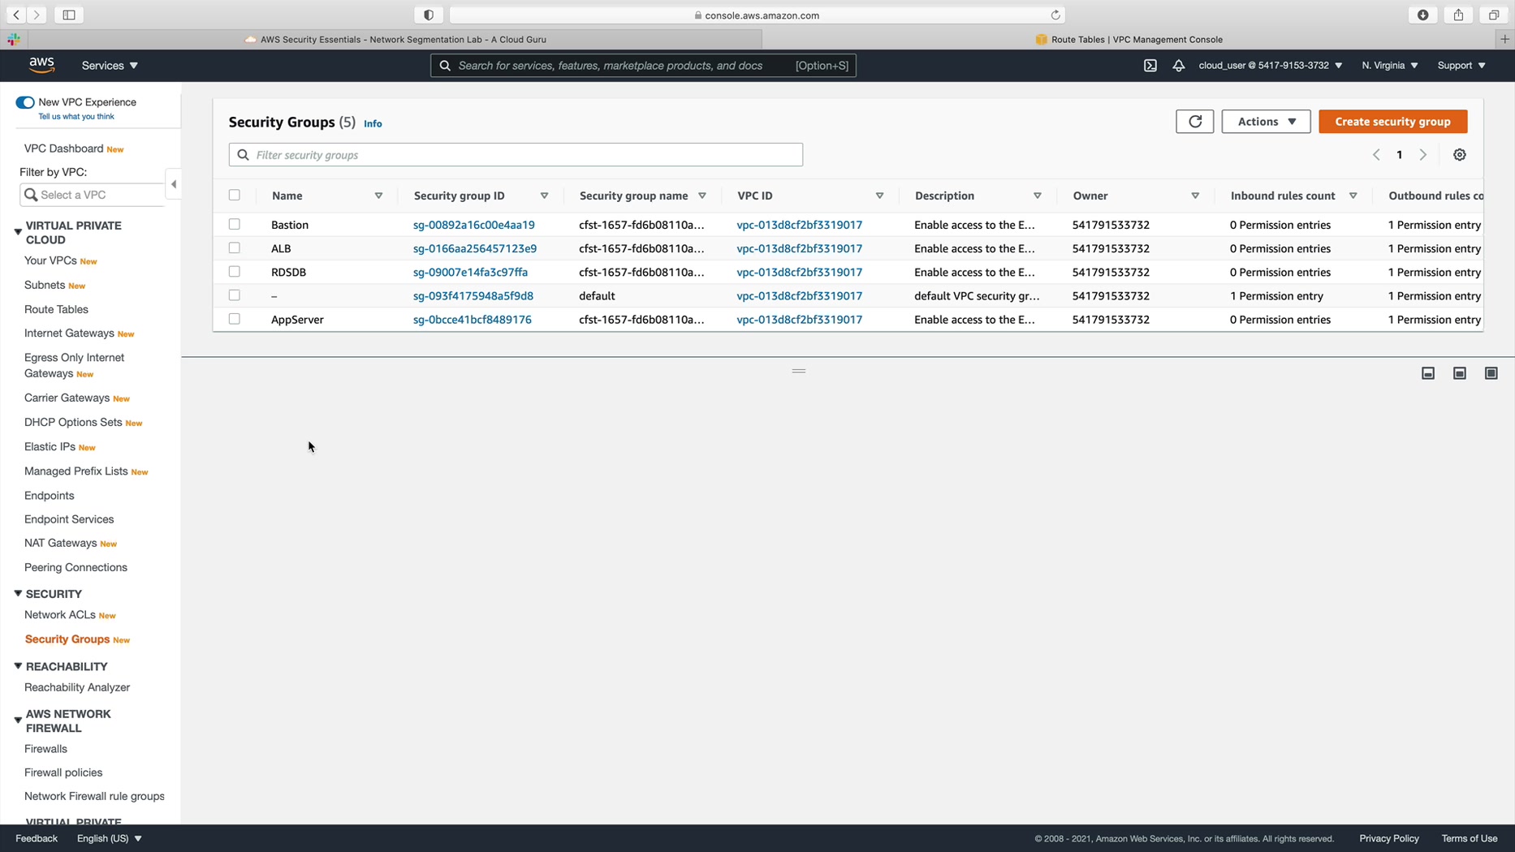Click the pinned Slack tab icon

point(14,39)
